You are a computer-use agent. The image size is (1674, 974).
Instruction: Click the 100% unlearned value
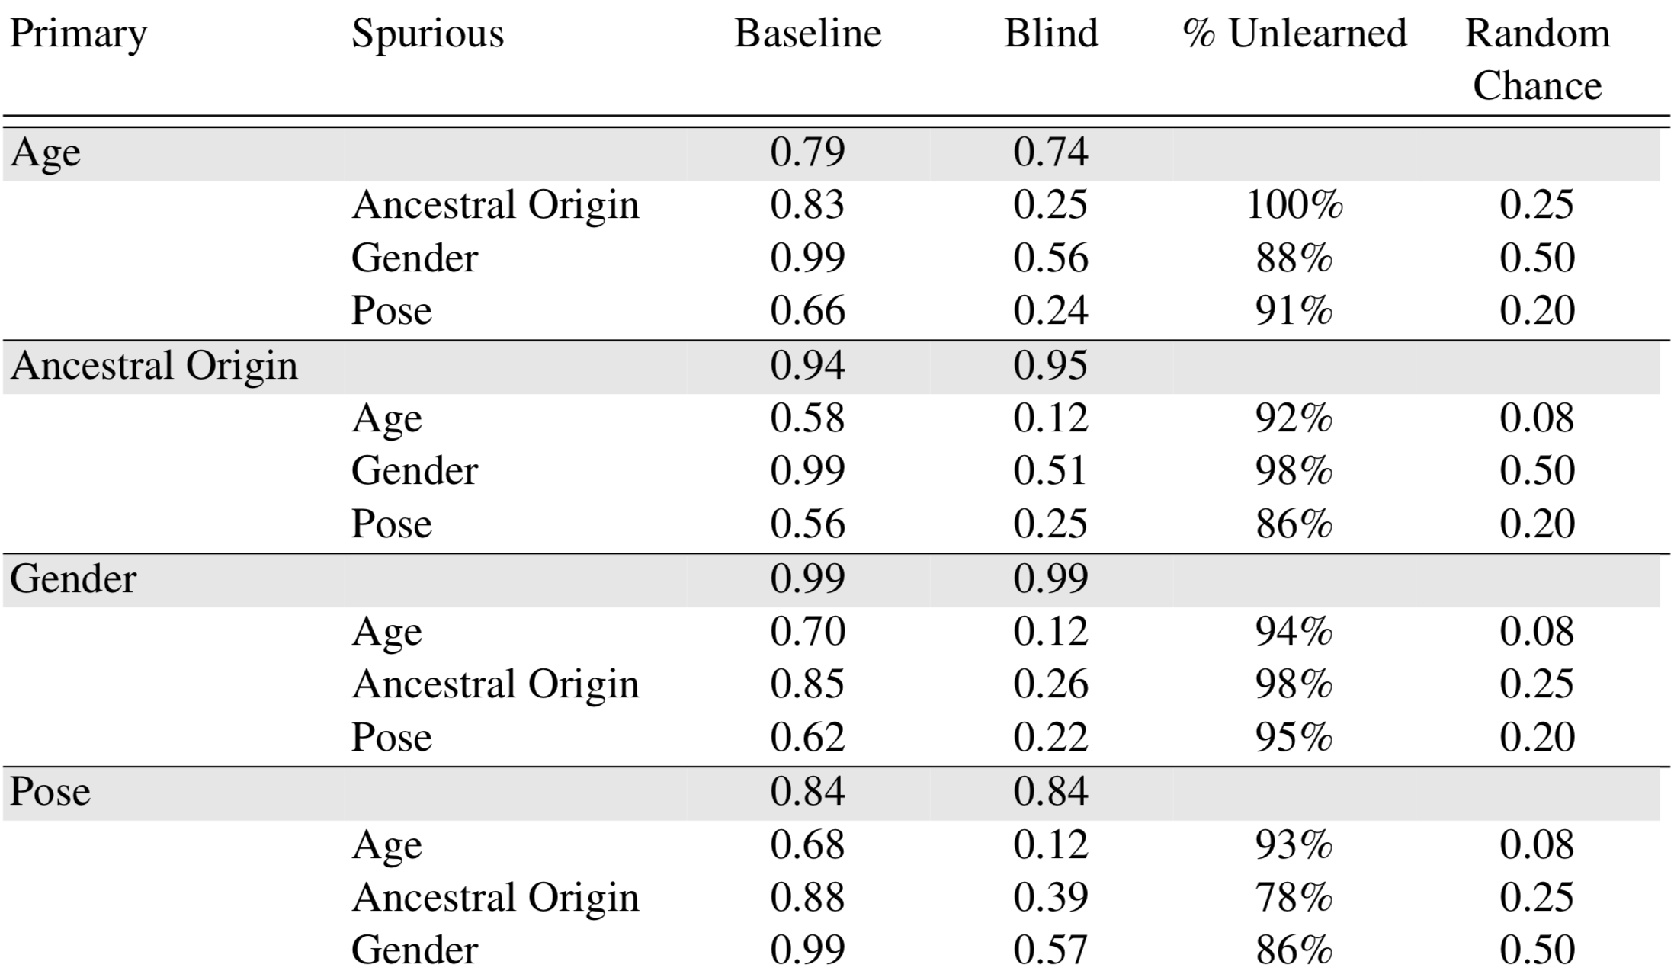click(x=1294, y=205)
